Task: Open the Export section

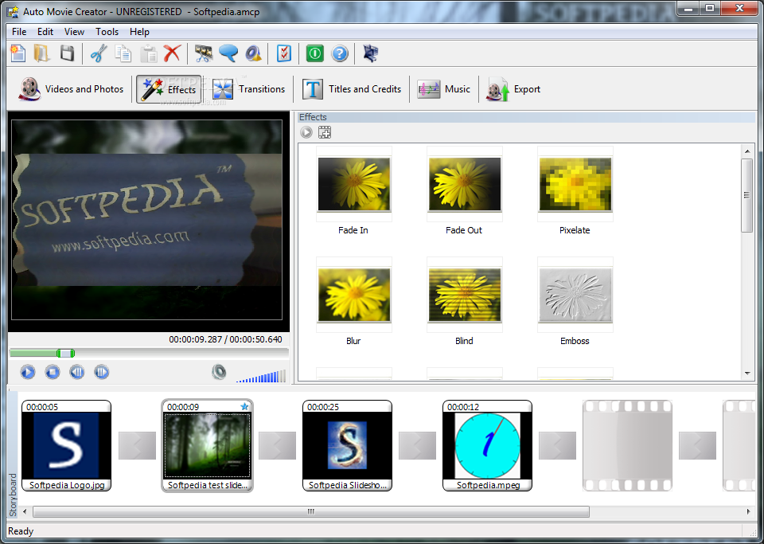Action: pos(513,89)
